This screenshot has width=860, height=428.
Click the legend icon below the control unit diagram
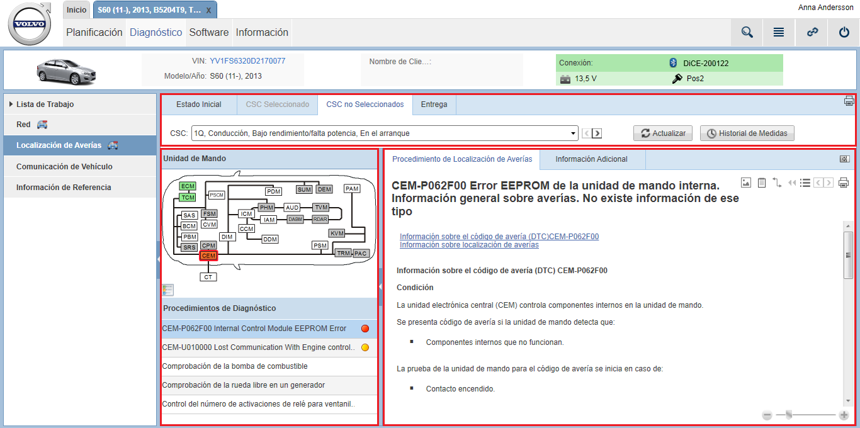tap(167, 290)
